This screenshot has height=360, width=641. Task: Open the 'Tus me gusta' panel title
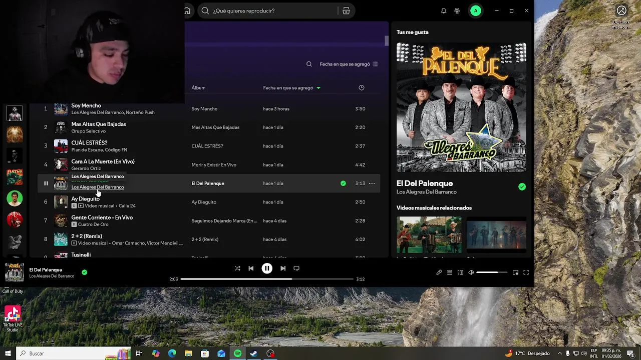point(413,32)
